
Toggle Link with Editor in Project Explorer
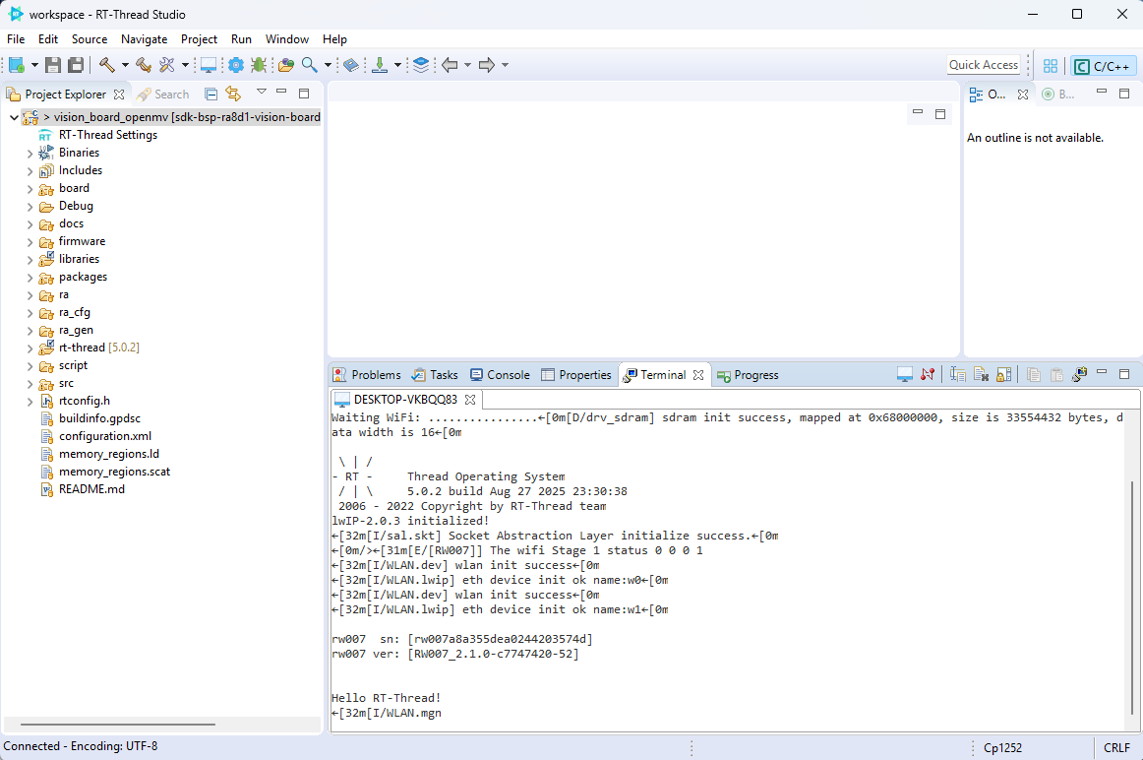click(233, 95)
